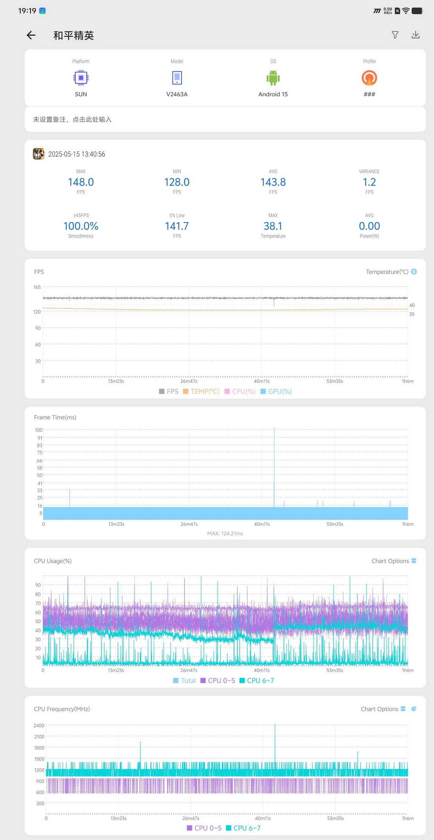Tap the 0.00 average Power value
The width and height of the screenshot is (434, 840).
coord(369,226)
